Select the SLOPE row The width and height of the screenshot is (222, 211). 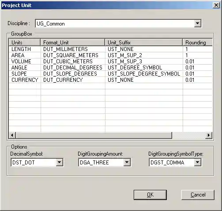(110, 74)
